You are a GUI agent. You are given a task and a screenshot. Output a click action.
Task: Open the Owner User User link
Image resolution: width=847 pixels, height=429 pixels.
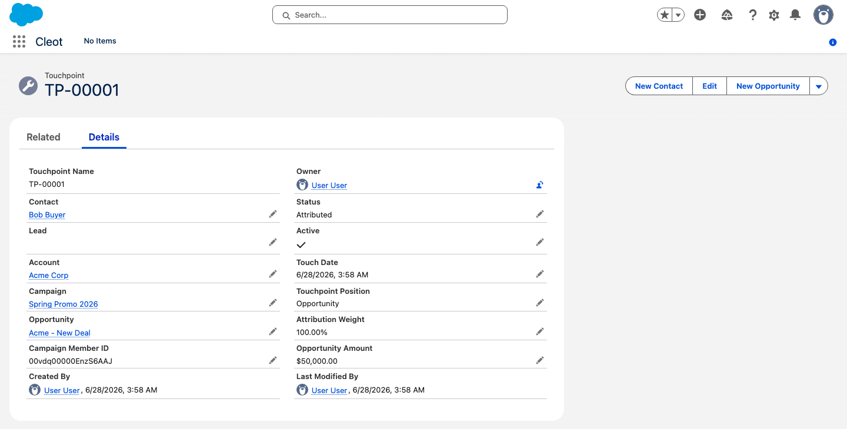click(329, 185)
